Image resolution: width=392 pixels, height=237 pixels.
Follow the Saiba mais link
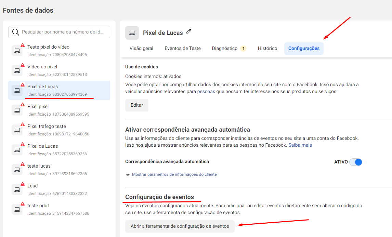300,145
